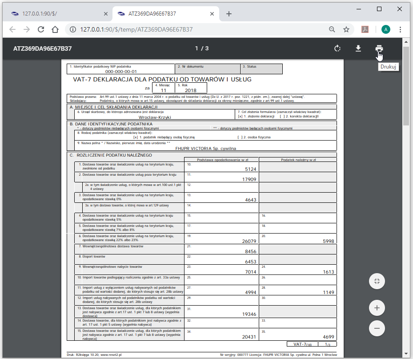413x359 pixels.
Task: Click the ATZ369DA96E67B37 document title
Action: point(42,48)
